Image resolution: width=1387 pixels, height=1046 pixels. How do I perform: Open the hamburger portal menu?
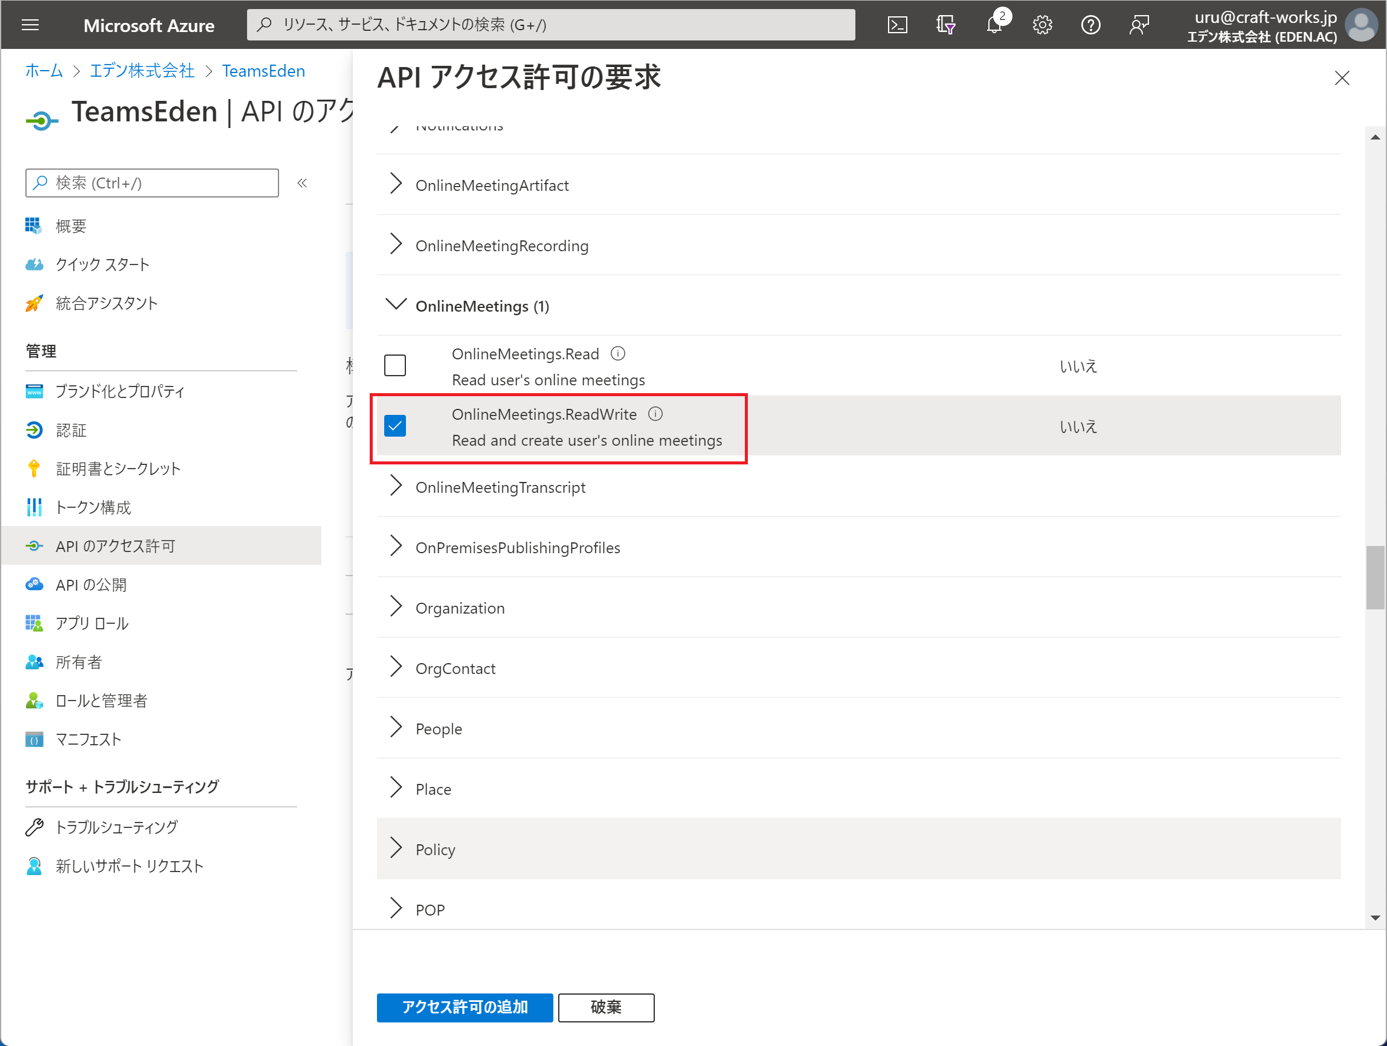click(x=30, y=25)
